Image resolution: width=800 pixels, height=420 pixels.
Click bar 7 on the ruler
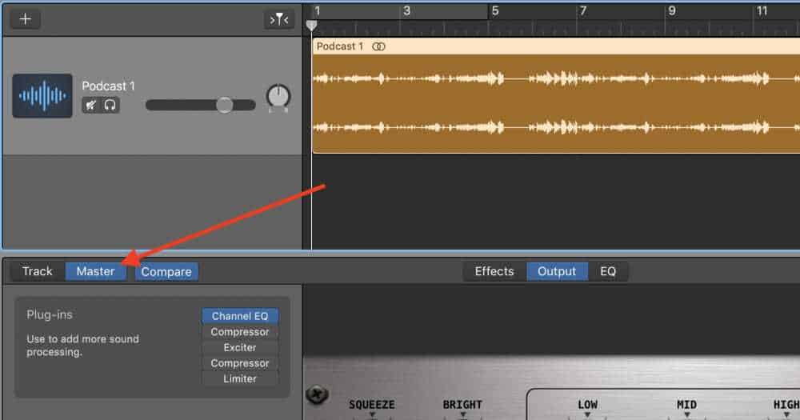coord(583,10)
